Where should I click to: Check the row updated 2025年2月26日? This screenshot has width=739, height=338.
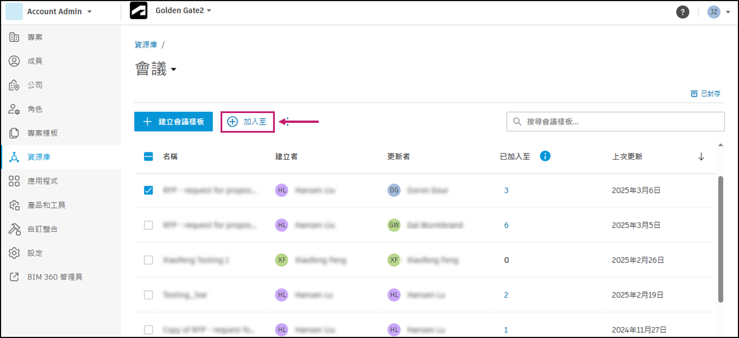[148, 260]
